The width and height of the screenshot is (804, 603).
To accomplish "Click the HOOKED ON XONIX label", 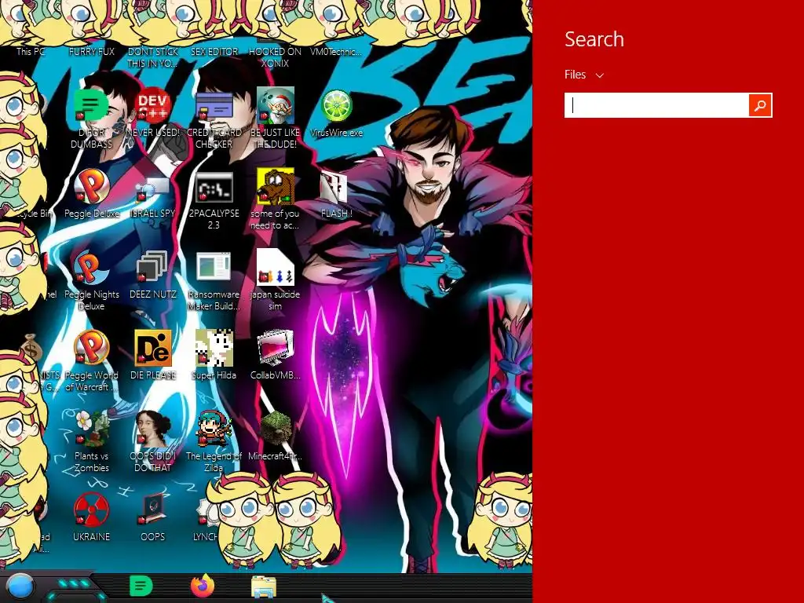I will [275, 57].
